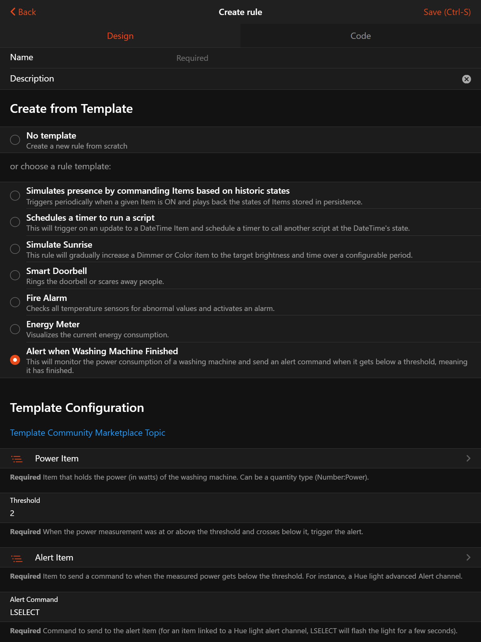Viewport: 481px width, 642px height.
Task: Click the Alert Item list icon
Action: click(17, 558)
